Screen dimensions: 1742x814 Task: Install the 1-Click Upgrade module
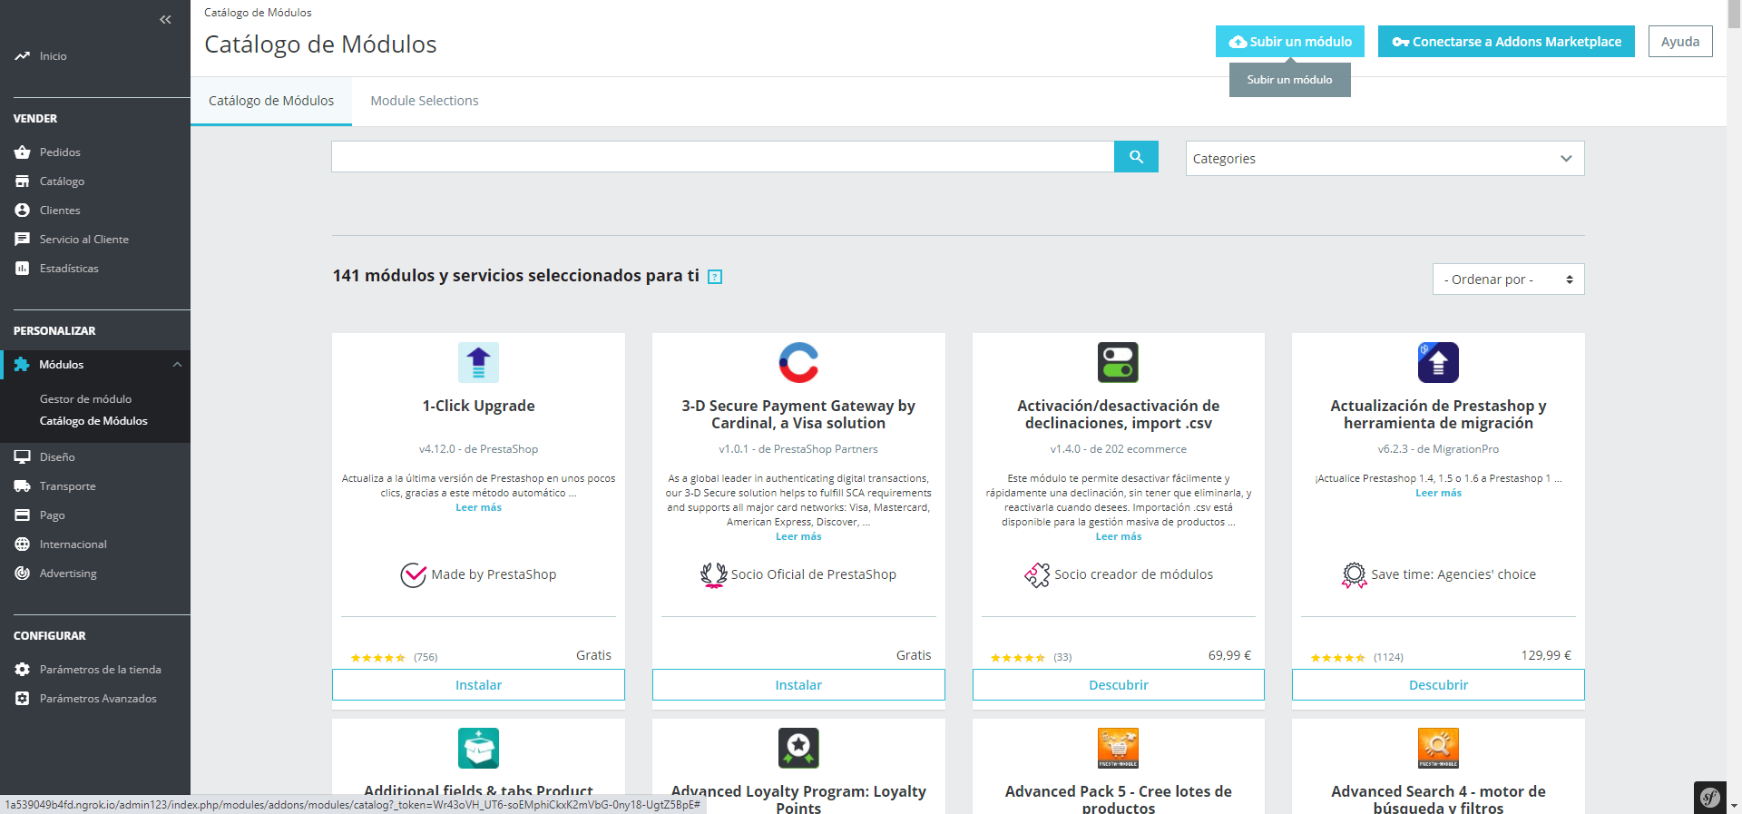(x=478, y=685)
